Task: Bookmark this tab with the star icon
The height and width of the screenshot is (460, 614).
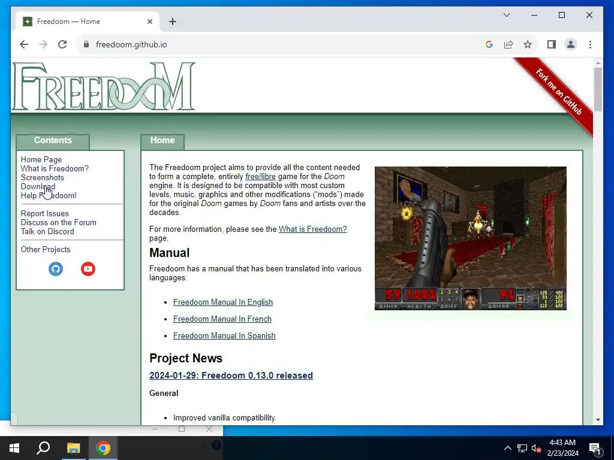Action: (x=528, y=44)
